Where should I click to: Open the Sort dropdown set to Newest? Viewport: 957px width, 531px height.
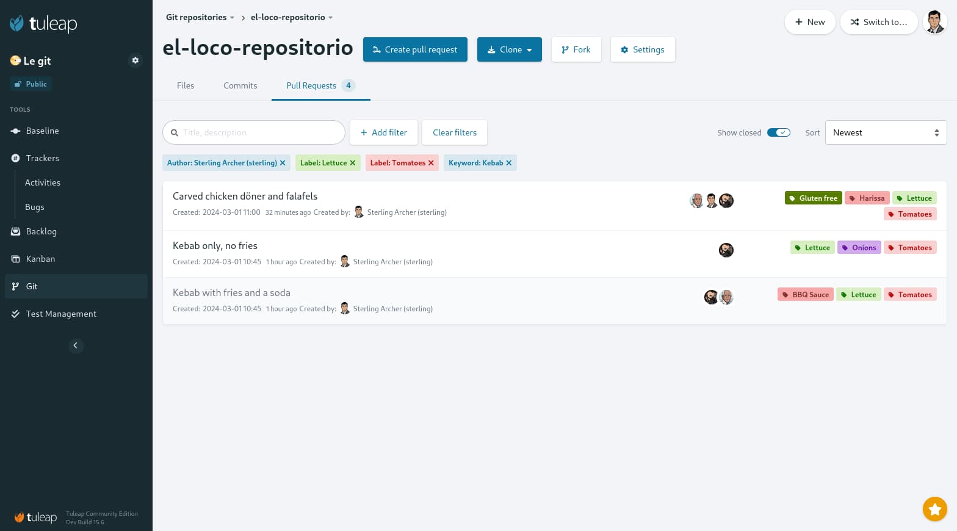click(886, 132)
